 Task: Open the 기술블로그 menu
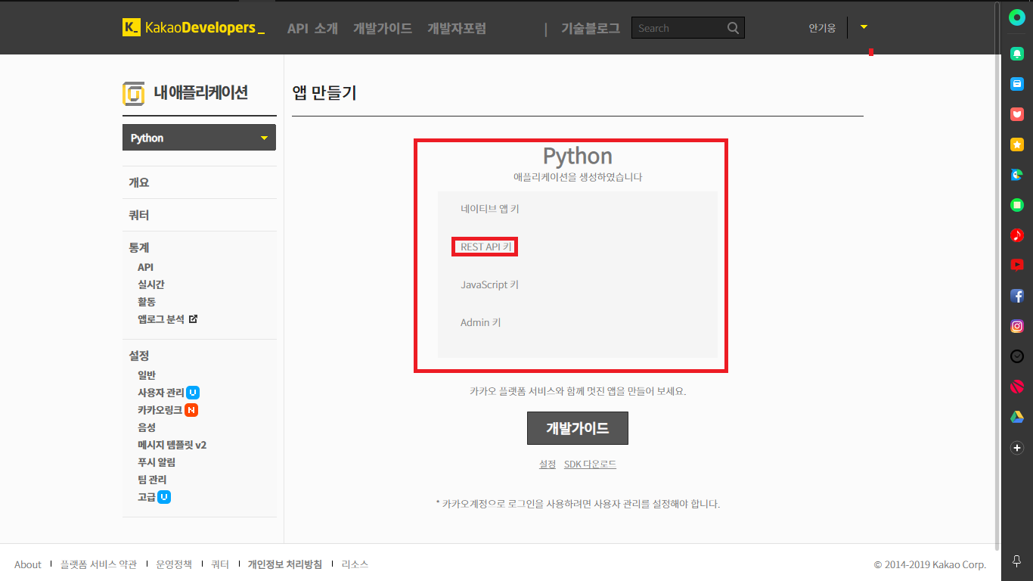click(591, 29)
